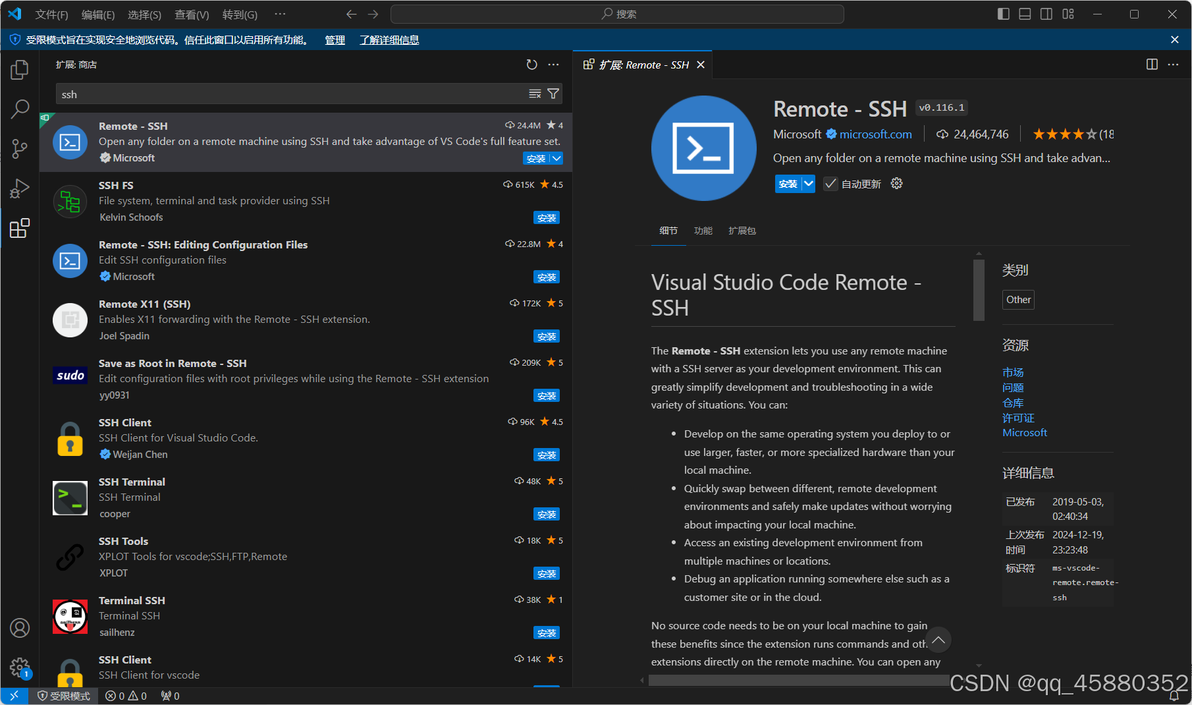Open the License resource link
This screenshot has height=705, width=1192.
[x=1018, y=418]
